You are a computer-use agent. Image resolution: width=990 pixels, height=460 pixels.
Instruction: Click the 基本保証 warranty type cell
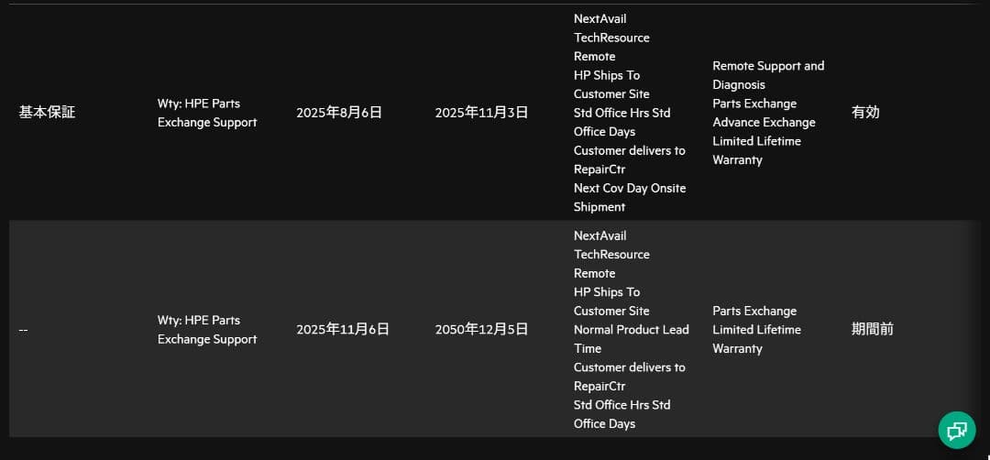click(47, 113)
